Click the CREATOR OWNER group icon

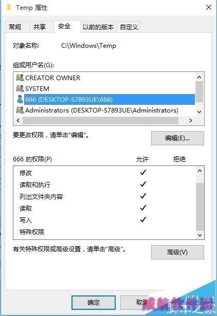point(20,78)
